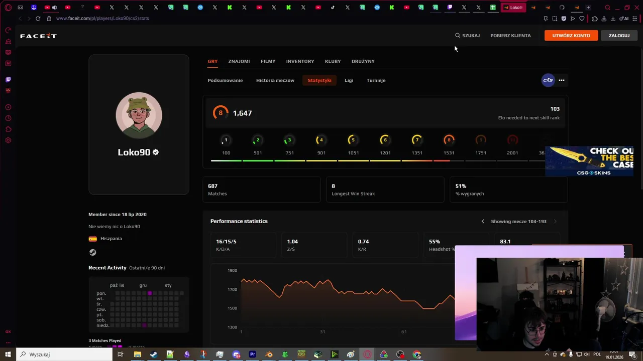Image resolution: width=643 pixels, height=361 pixels.
Task: Search open tabs with the magnifier icon
Action: [607, 8]
